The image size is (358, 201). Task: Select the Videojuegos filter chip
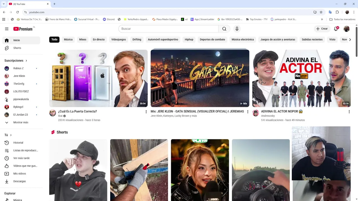tap(119, 39)
